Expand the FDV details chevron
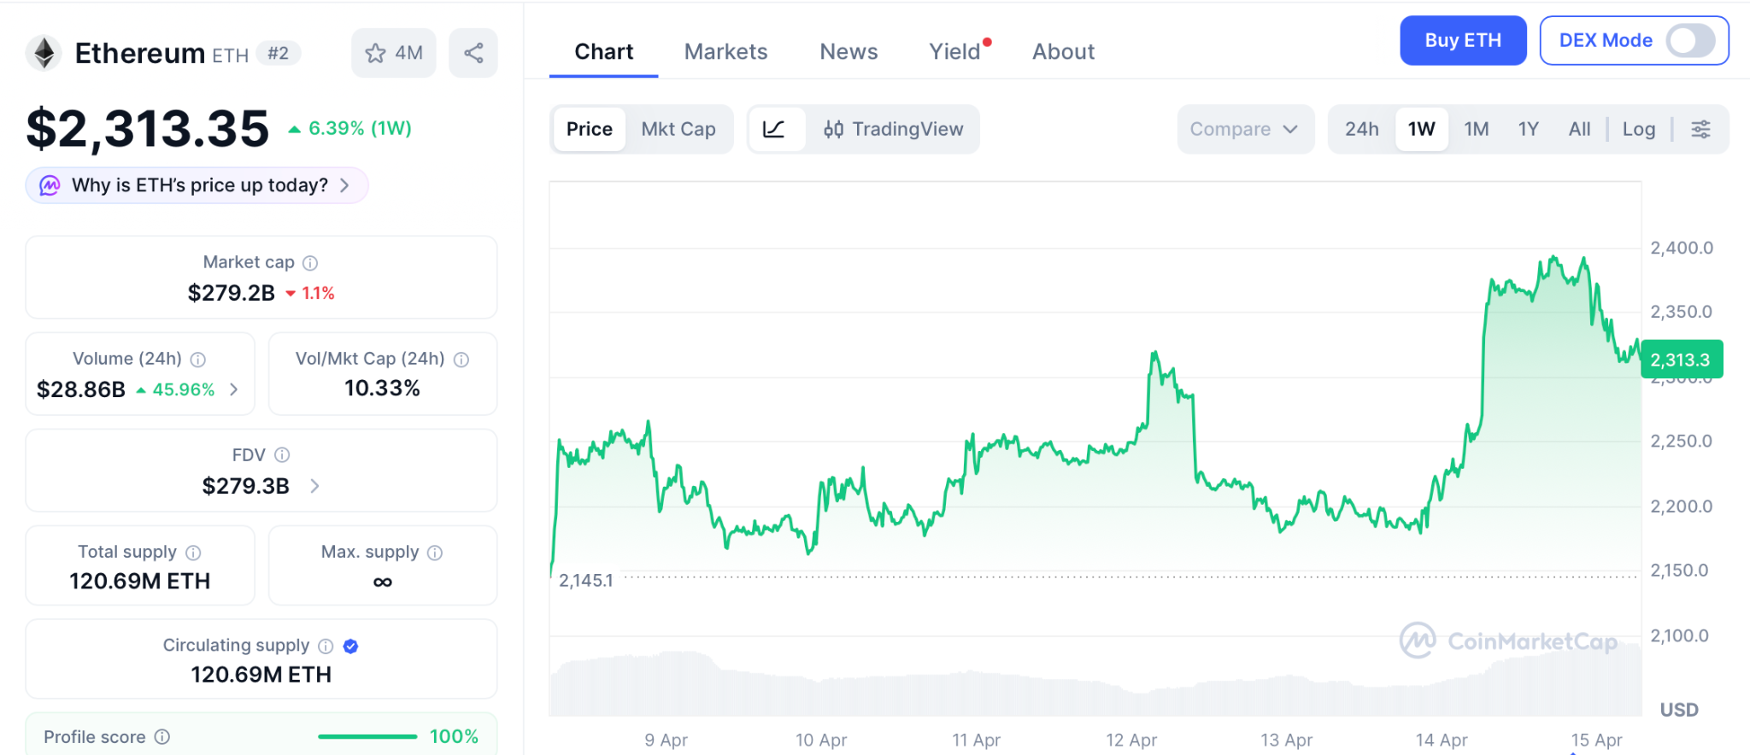Viewport: 1750px width, 755px height. (x=314, y=486)
